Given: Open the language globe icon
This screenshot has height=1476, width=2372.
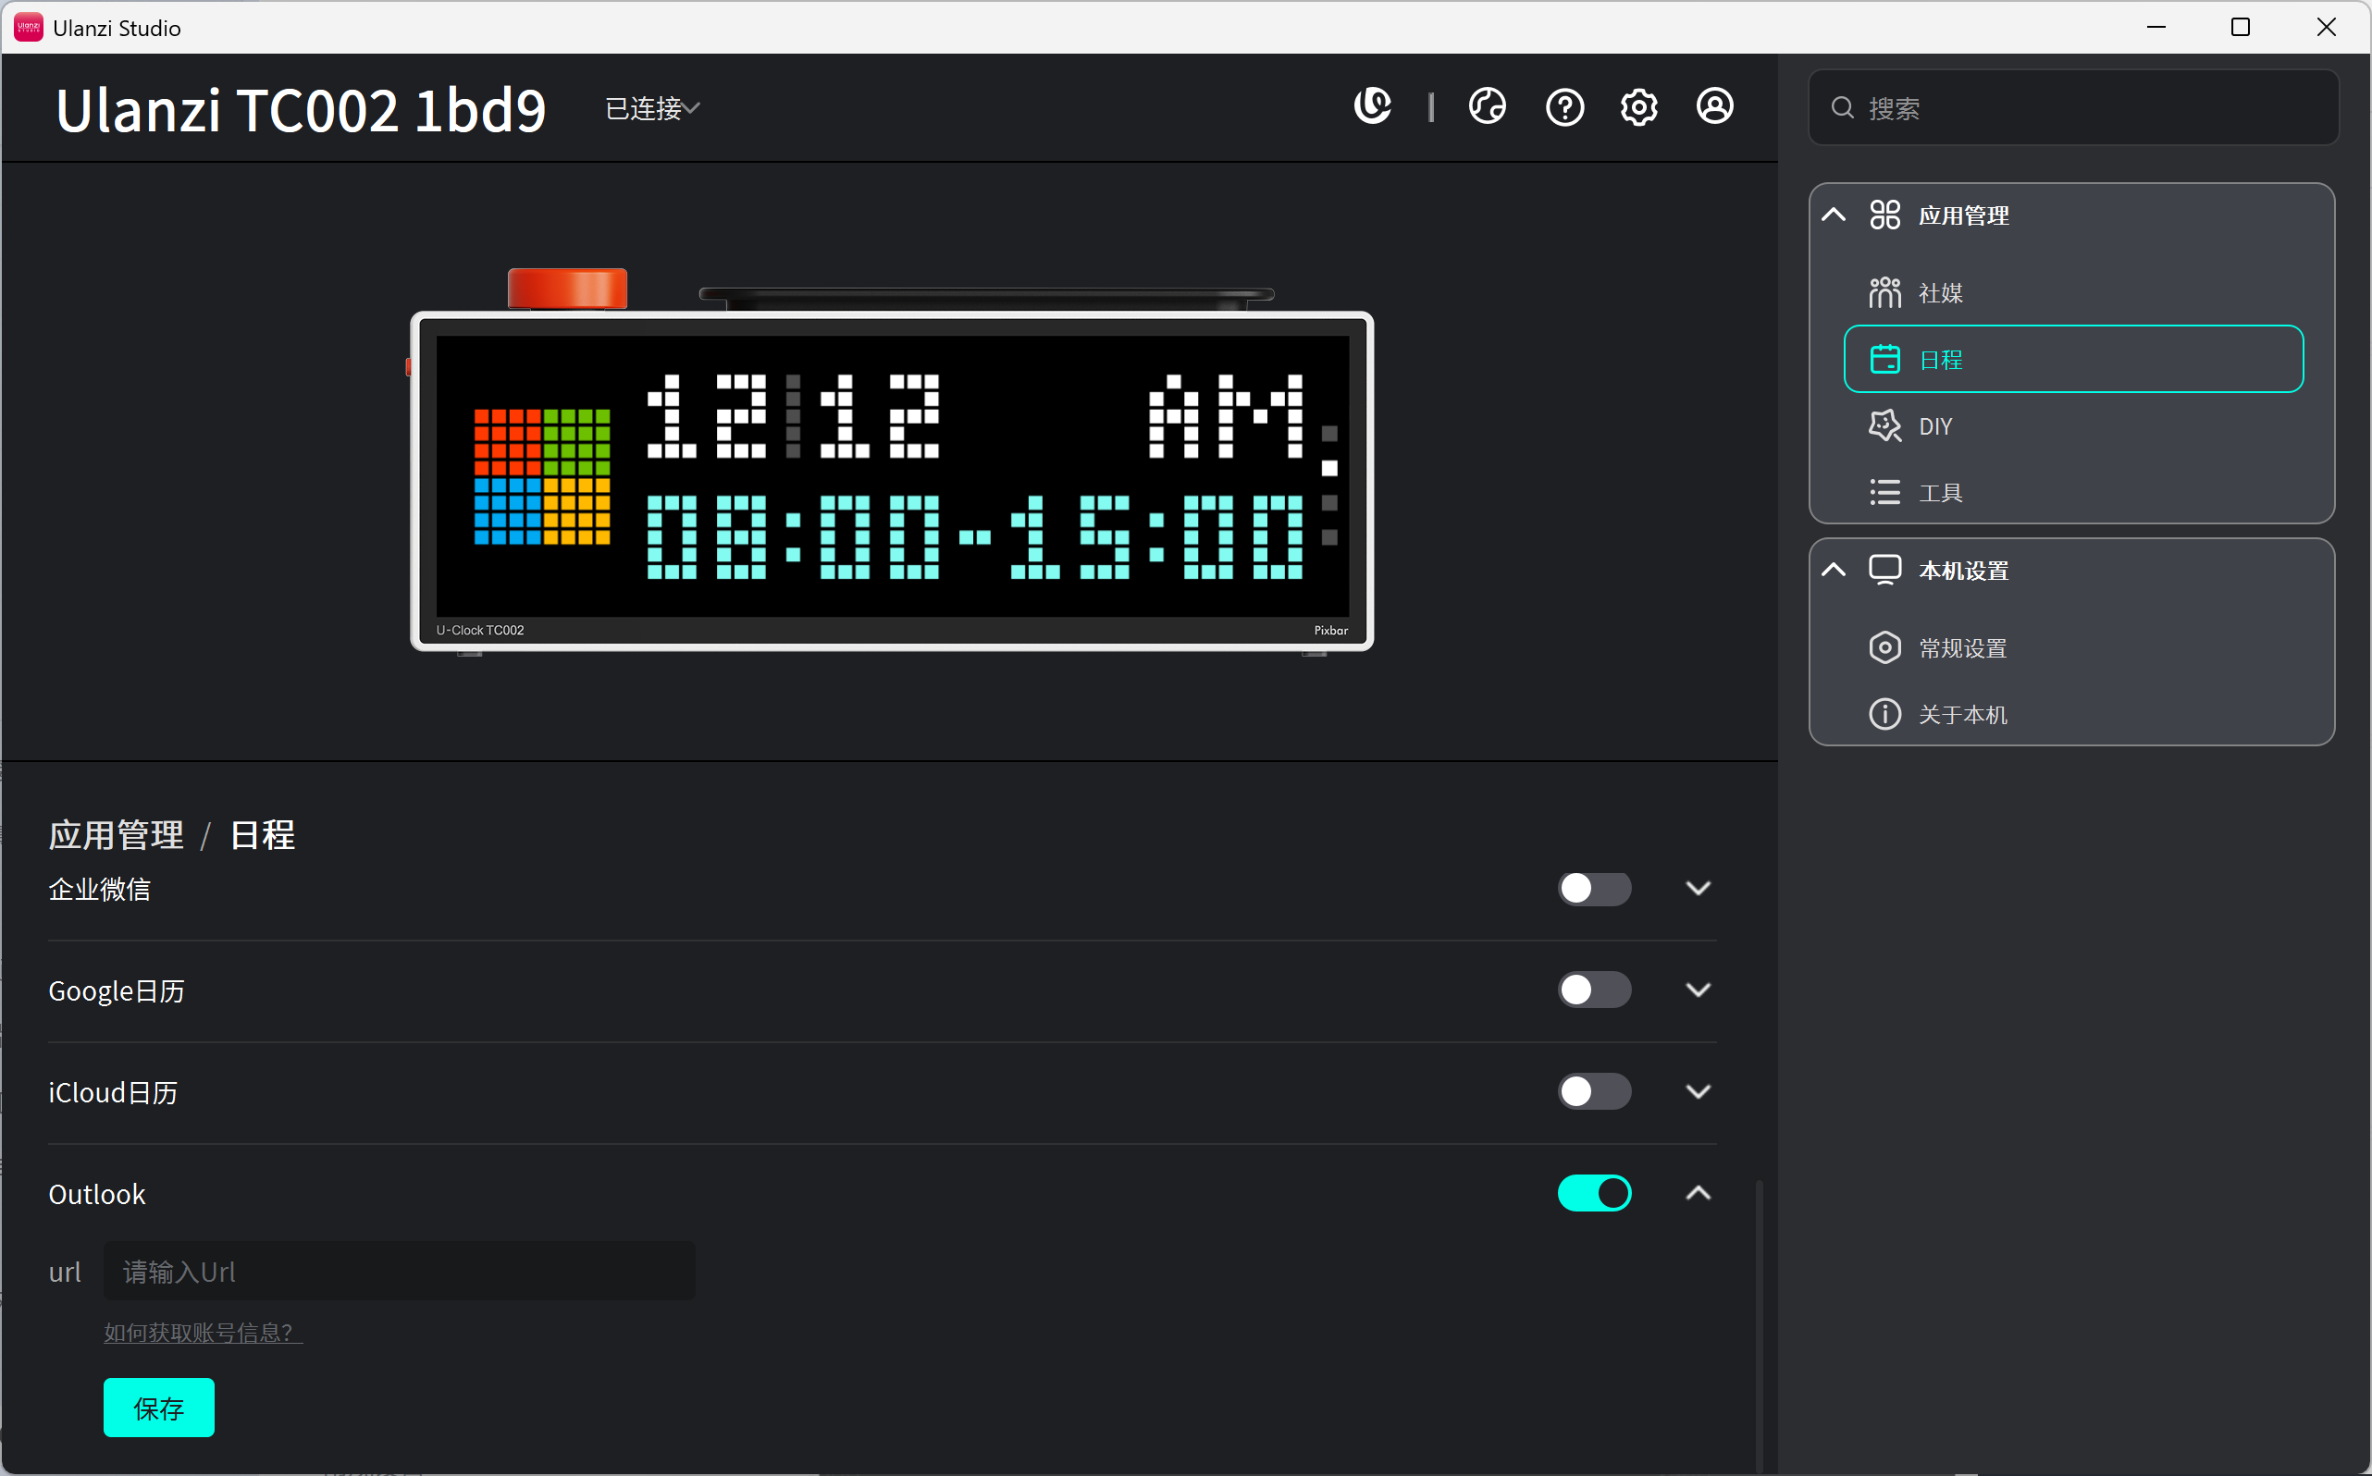Looking at the screenshot, I should pyautogui.click(x=1487, y=106).
